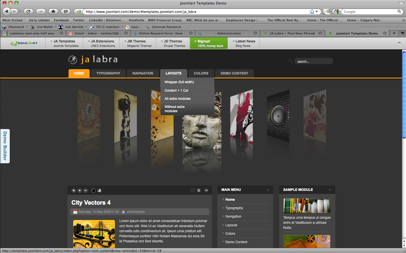Click the 1P toolbar button
The image size is (406, 253).
click(65, 12)
